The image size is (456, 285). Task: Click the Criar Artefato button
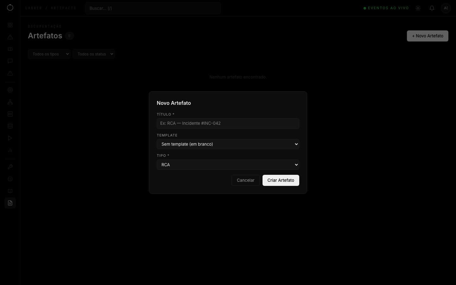pyautogui.click(x=281, y=180)
